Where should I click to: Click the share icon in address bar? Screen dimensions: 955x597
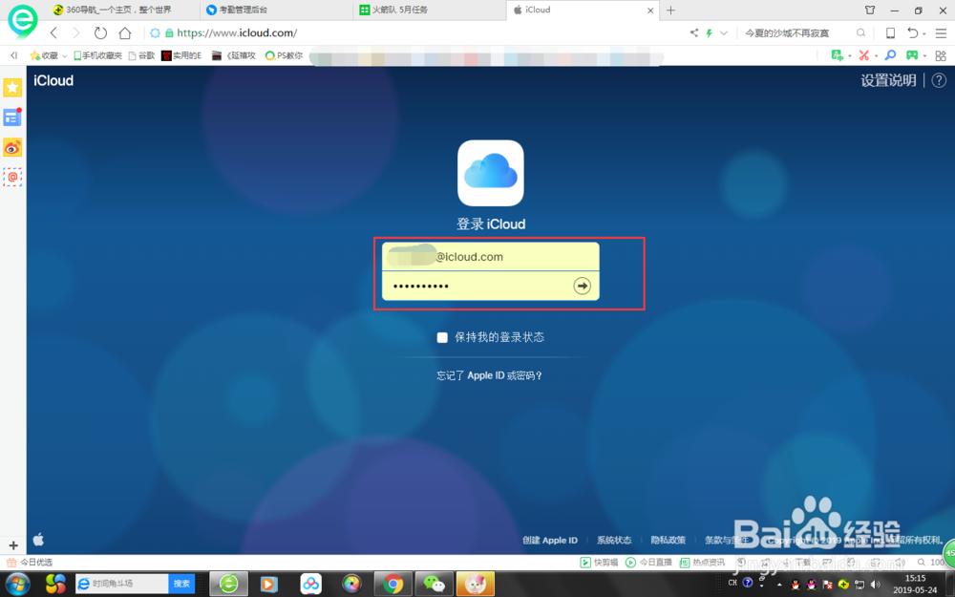click(693, 32)
